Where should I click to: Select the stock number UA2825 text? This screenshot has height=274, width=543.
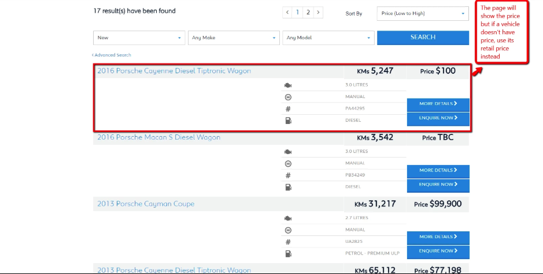354,242
